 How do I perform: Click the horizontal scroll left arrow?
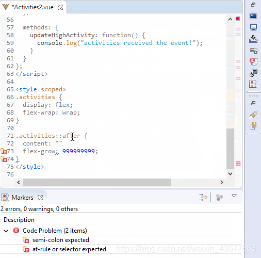[x=19, y=182]
